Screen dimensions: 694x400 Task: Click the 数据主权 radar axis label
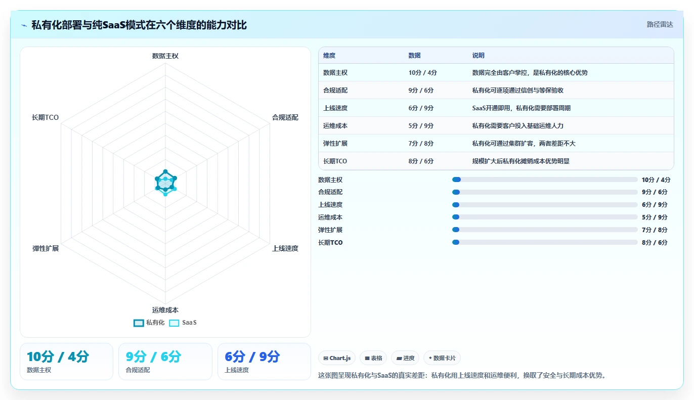165,56
